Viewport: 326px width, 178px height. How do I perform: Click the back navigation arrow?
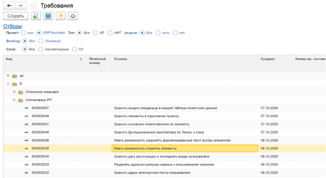9,6
